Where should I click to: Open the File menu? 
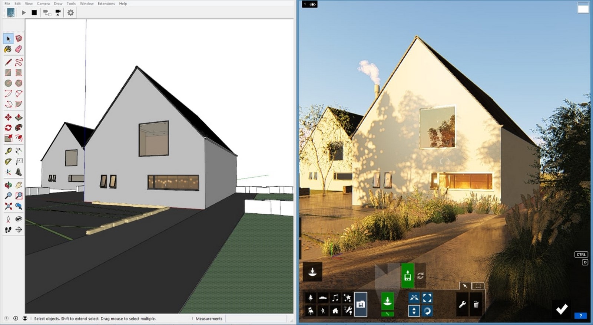[7, 4]
